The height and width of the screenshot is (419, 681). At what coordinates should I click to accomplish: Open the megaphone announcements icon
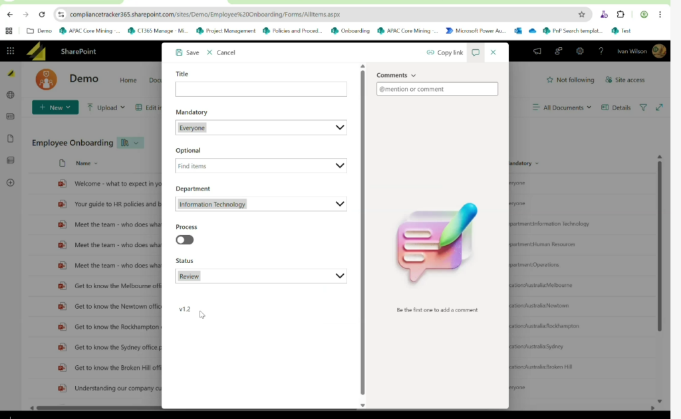click(x=537, y=51)
